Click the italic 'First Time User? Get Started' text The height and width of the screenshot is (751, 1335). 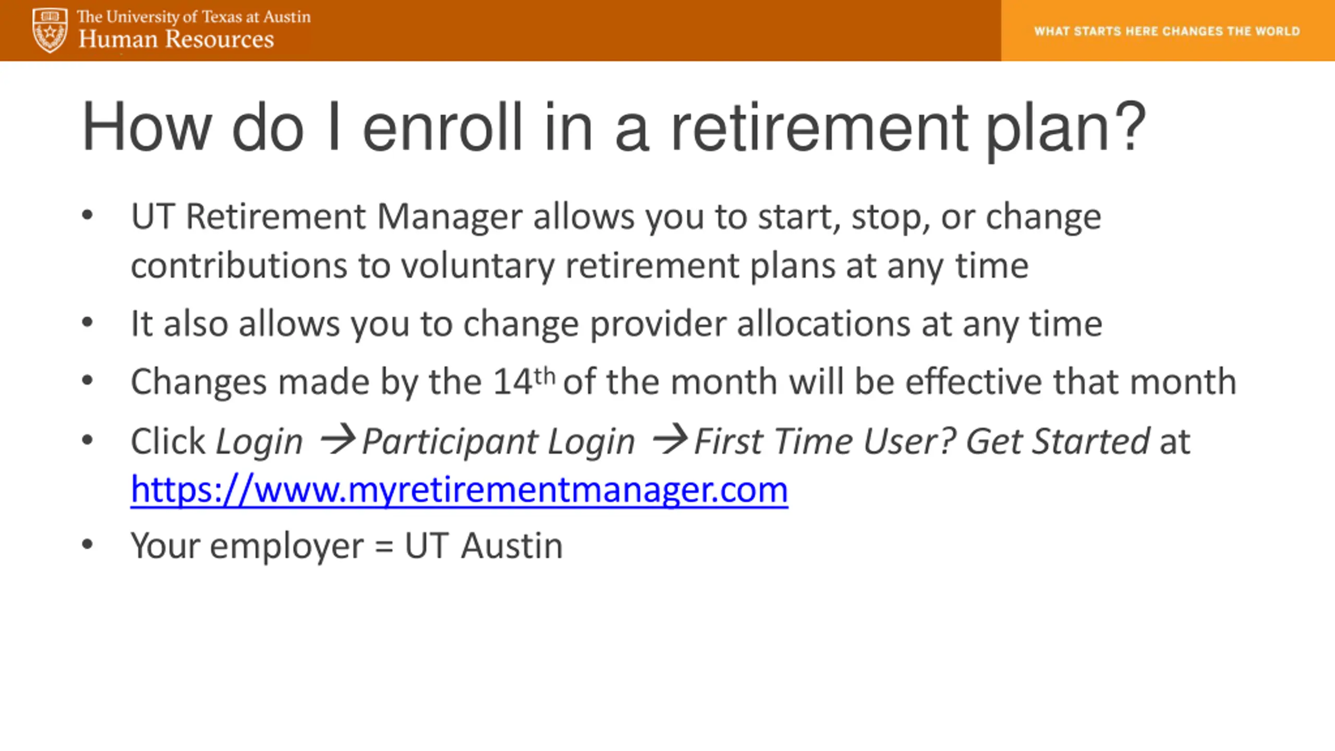[x=921, y=442]
